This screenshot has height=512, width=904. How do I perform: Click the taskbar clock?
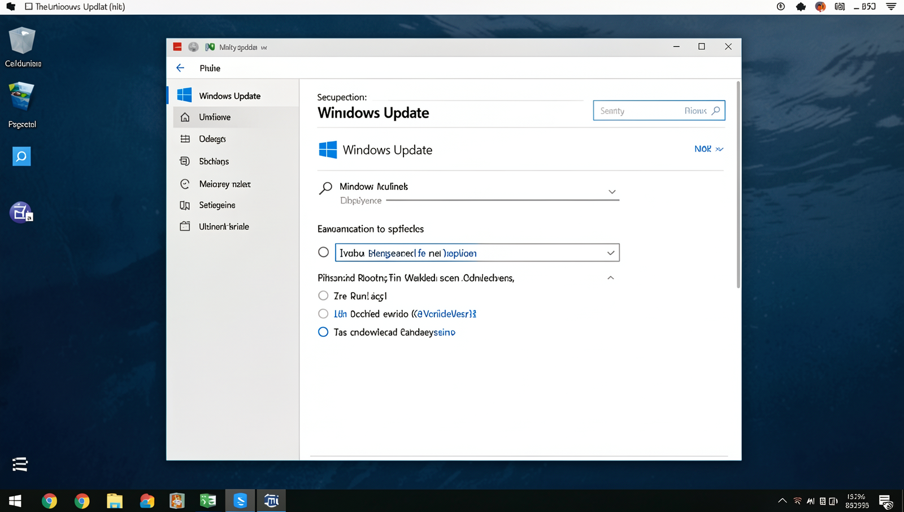tap(857, 501)
